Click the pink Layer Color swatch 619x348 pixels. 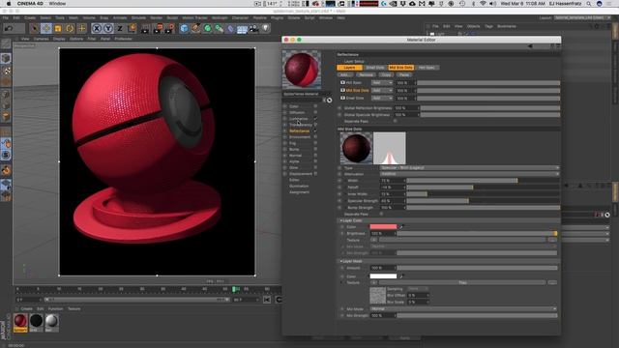[383, 227]
